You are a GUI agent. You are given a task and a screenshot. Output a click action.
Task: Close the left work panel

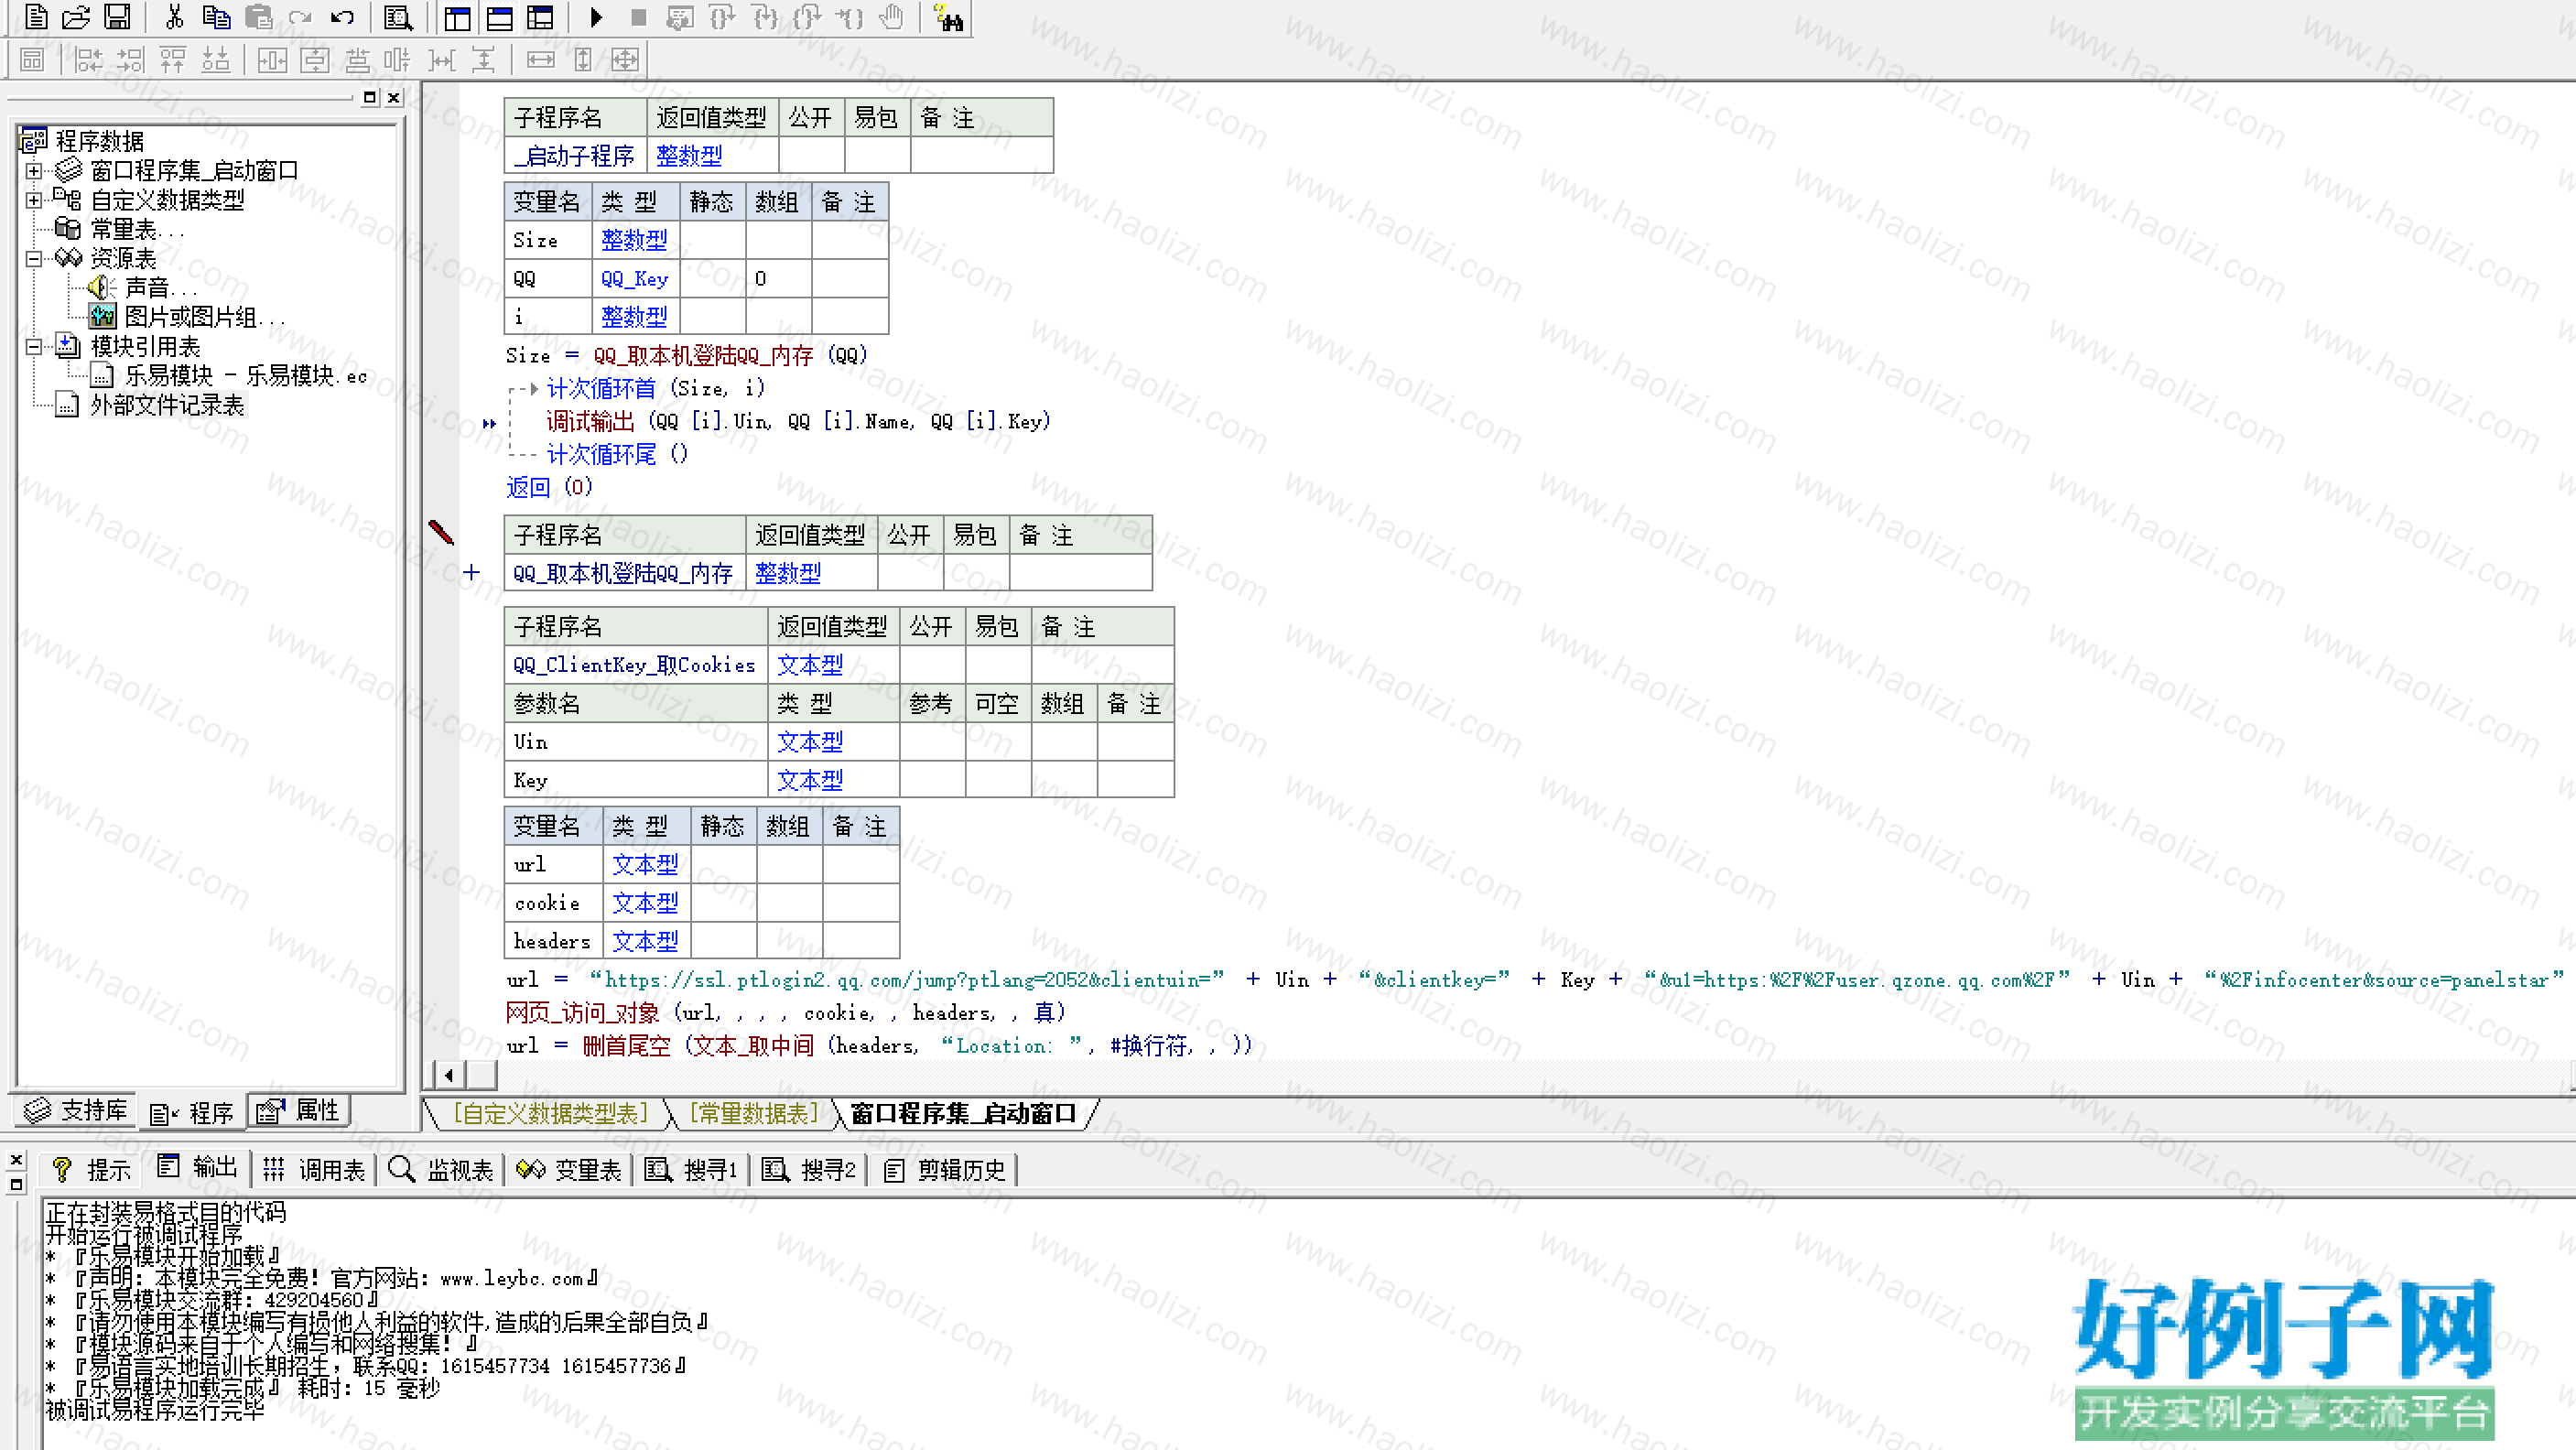(x=394, y=97)
